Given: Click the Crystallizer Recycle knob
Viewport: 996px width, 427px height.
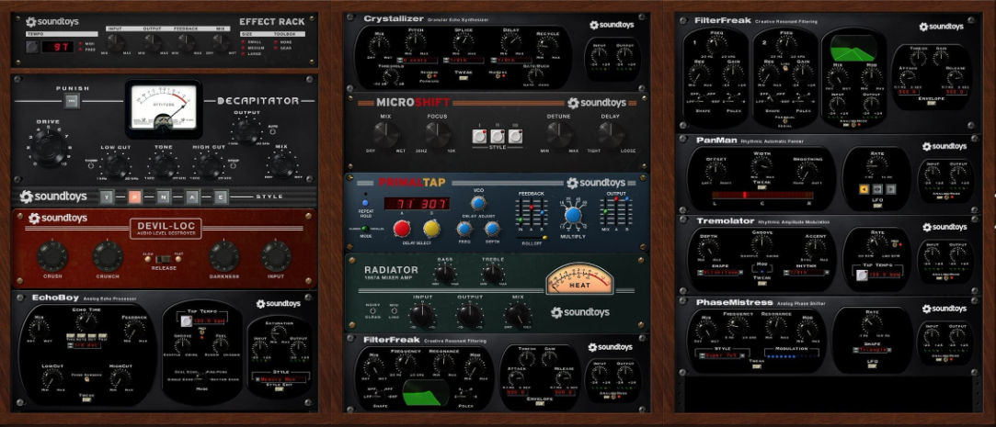Looking at the screenshot, I should coord(547,45).
